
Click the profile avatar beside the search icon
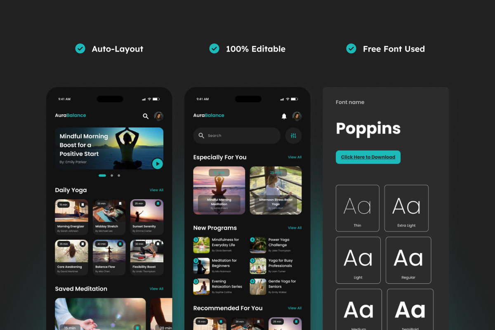tap(159, 116)
